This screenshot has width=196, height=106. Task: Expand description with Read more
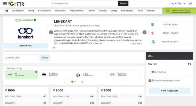click(x=137, y=44)
